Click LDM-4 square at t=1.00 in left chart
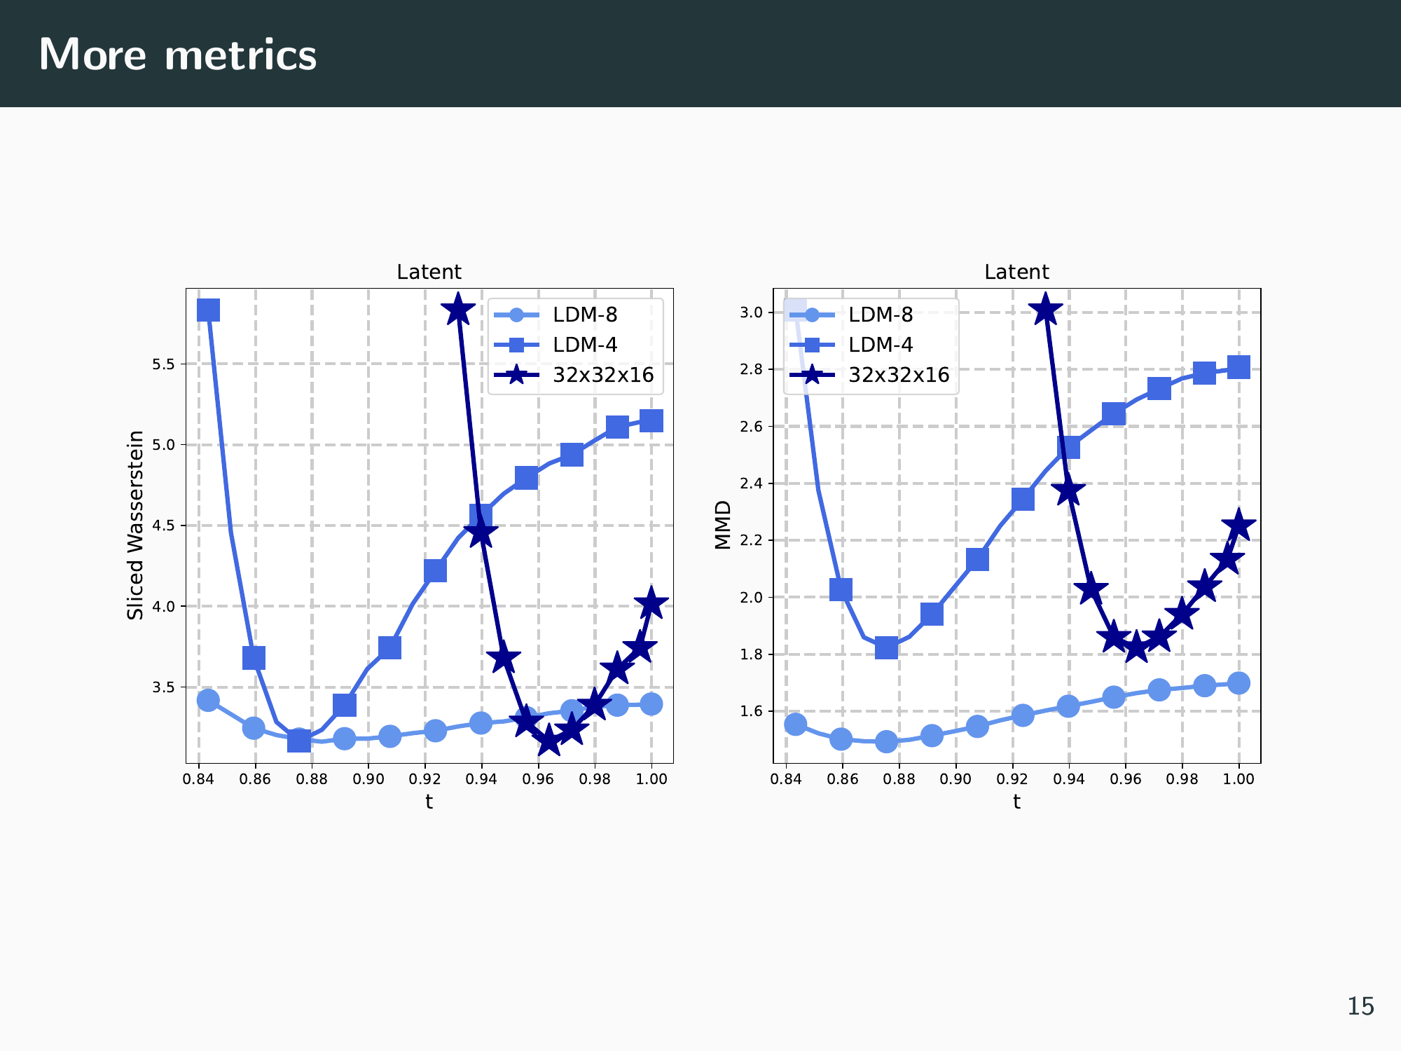This screenshot has width=1401, height=1051. pyautogui.click(x=651, y=421)
